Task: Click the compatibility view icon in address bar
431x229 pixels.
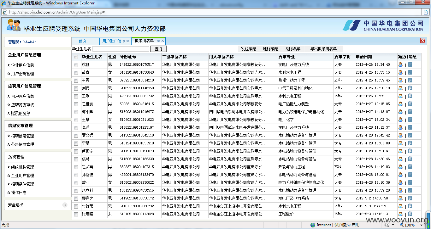Action: (x=425, y=12)
